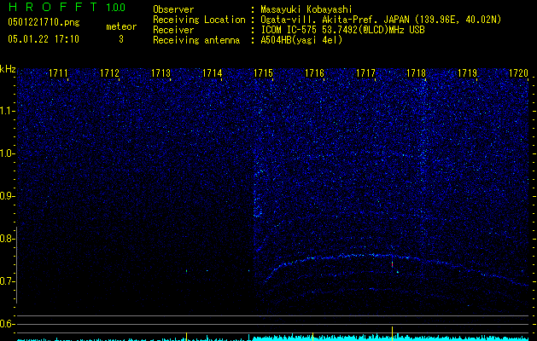Click the 1715 time axis label
This screenshot has height=341, width=537.
point(263,73)
